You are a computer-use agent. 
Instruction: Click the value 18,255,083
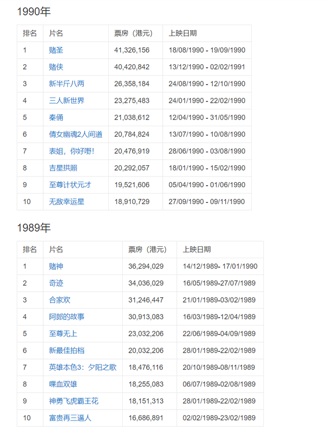click(146, 384)
